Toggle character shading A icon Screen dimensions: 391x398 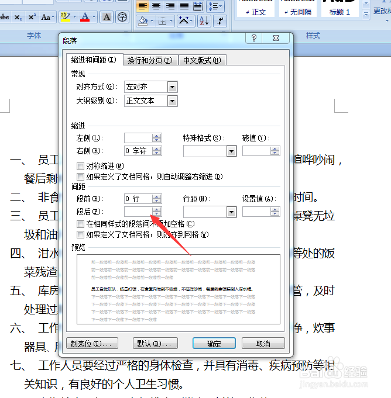tap(107, 18)
